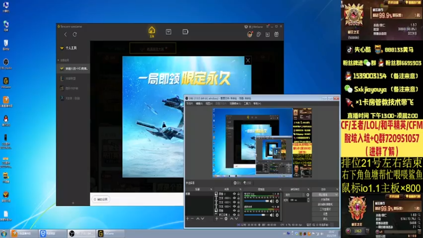Lock the 图像 source
The width and height of the screenshot is (423, 238).
238,210
